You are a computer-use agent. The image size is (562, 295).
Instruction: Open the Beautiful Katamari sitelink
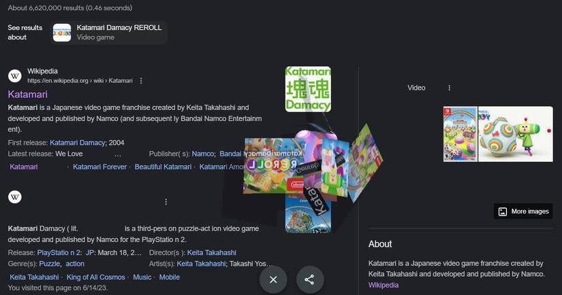coord(163,167)
